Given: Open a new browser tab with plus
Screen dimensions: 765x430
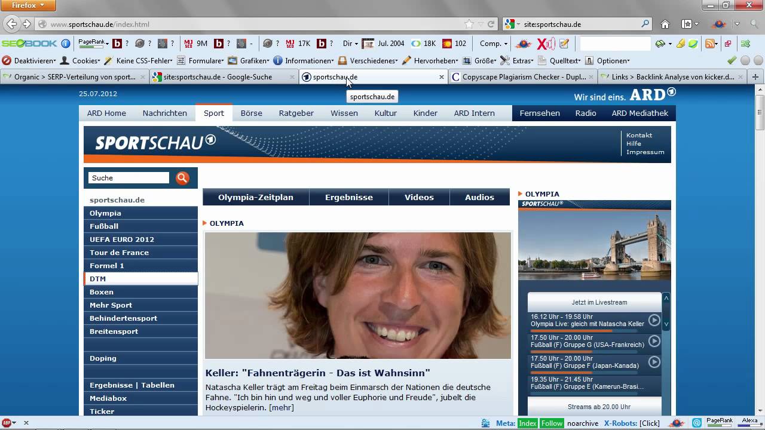Looking at the screenshot, I should coord(755,77).
